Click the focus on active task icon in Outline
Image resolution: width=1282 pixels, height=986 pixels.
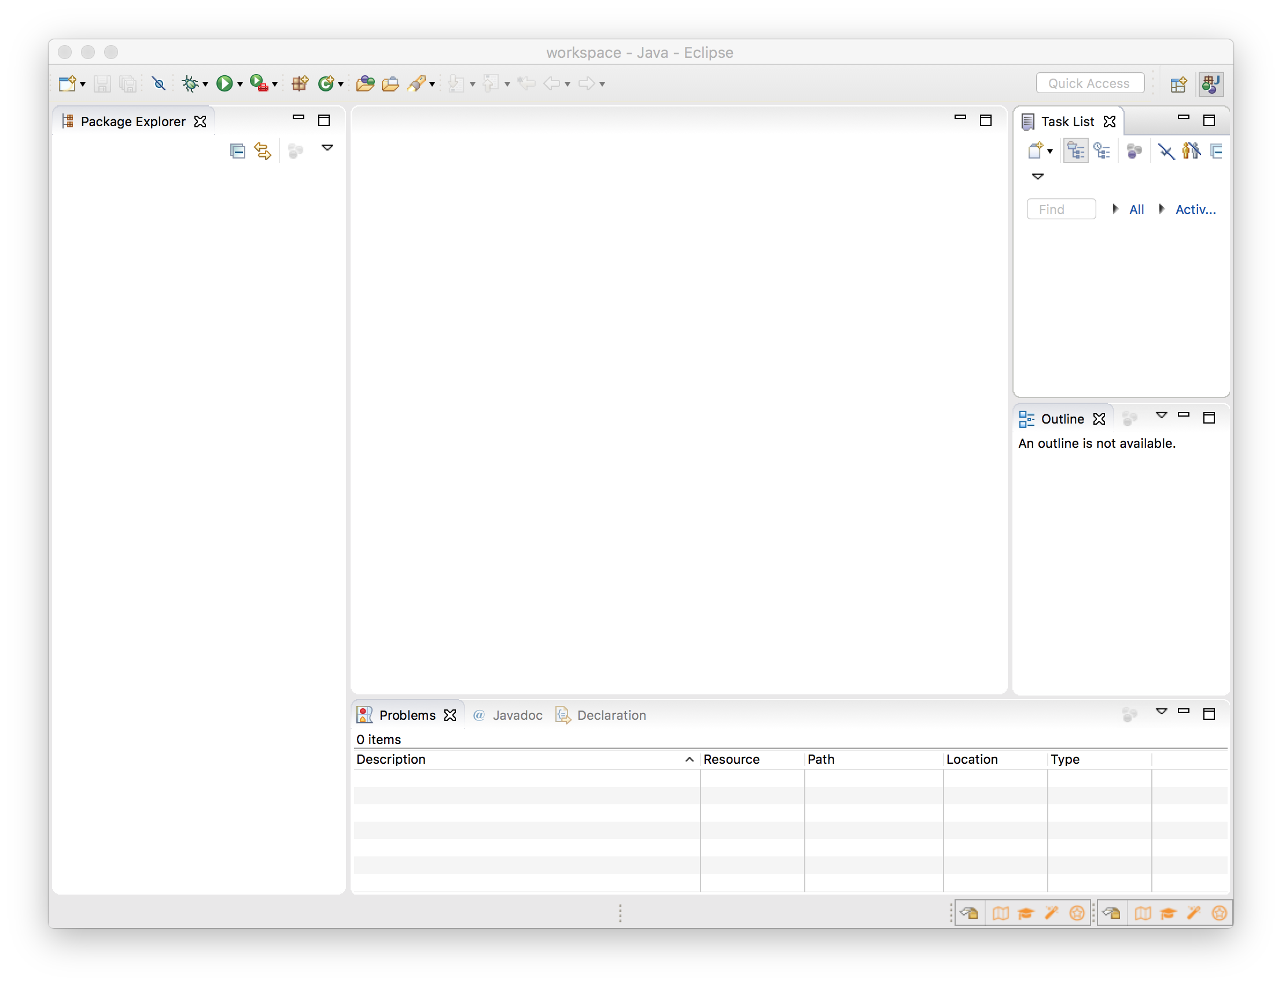pyautogui.click(x=1129, y=418)
